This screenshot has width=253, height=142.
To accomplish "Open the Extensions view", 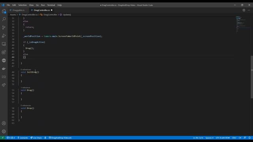I will coord(4,52).
